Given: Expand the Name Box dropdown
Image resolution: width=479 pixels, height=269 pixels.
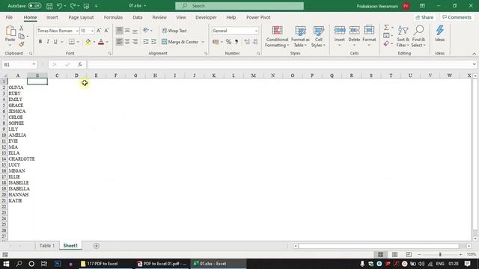Looking at the screenshot, I should click(34, 64).
